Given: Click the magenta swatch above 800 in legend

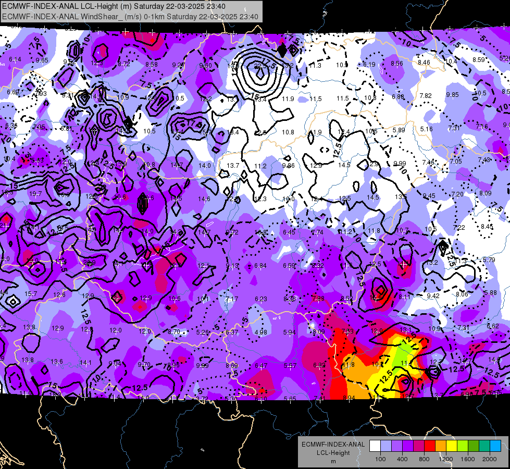Looking at the screenshot, I should [419, 446].
